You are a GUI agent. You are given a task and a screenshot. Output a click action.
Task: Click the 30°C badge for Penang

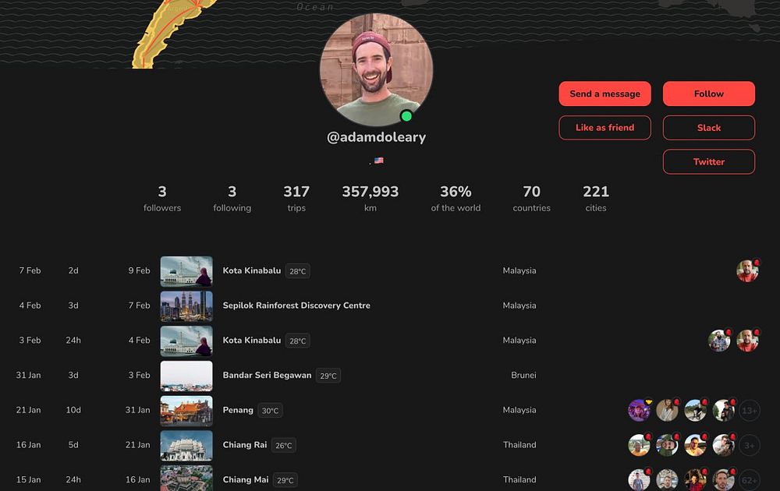coord(270,411)
